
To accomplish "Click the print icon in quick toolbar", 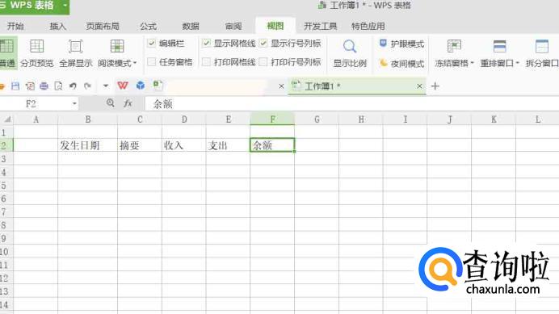I will 44,86.
